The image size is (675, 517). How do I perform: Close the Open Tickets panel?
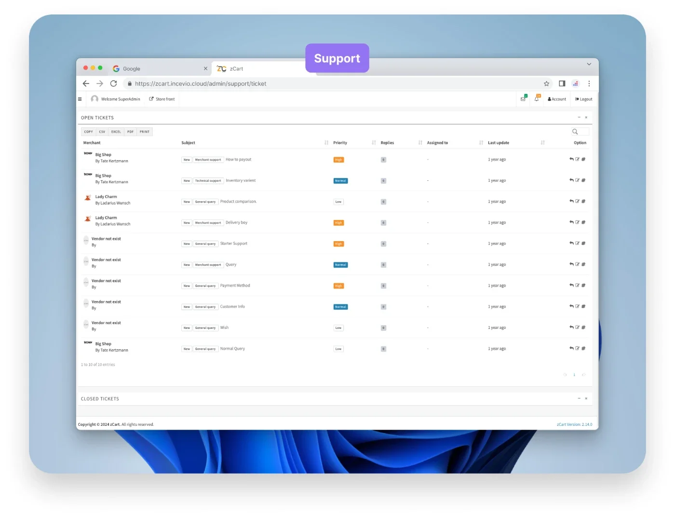coord(586,117)
